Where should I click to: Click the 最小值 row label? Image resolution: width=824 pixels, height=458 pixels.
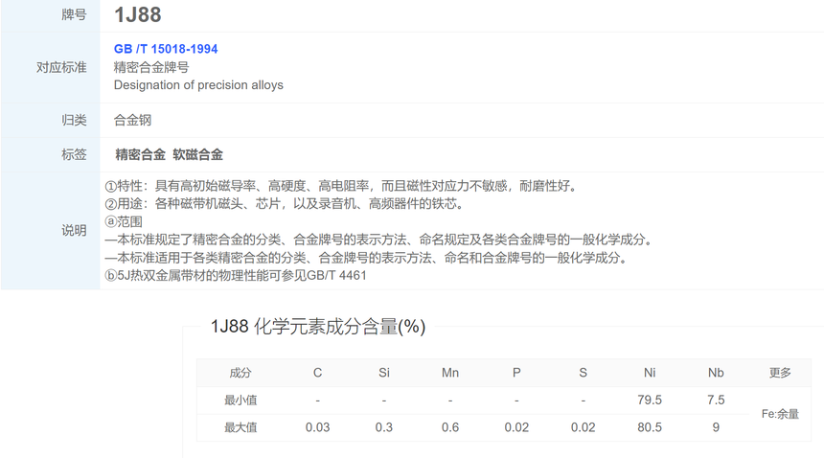point(240,401)
